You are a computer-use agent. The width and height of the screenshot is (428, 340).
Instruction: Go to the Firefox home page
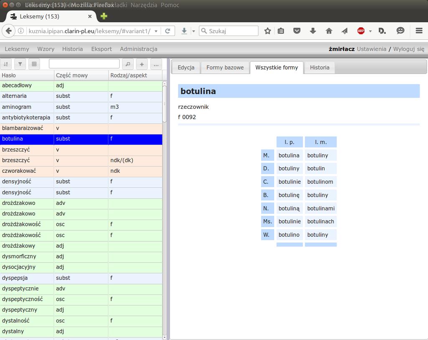click(x=329, y=31)
